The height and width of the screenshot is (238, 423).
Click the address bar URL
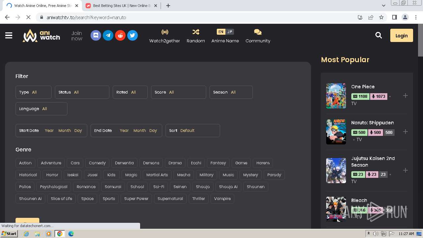tap(86, 18)
